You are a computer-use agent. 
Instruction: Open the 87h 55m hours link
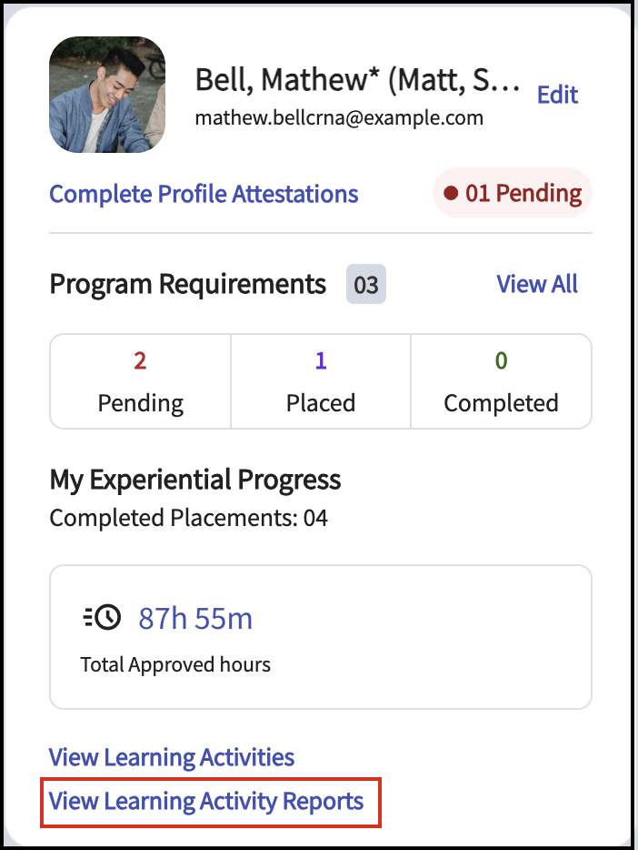coord(194,619)
